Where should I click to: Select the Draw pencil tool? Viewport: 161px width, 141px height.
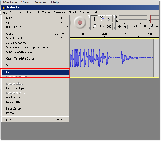click(x=109, y=19)
